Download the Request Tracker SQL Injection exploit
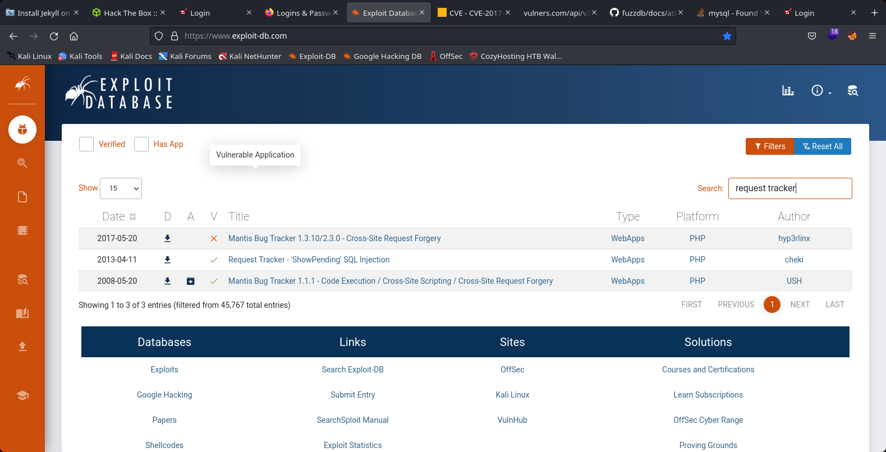Screen dimensions: 886x452 tap(167, 260)
